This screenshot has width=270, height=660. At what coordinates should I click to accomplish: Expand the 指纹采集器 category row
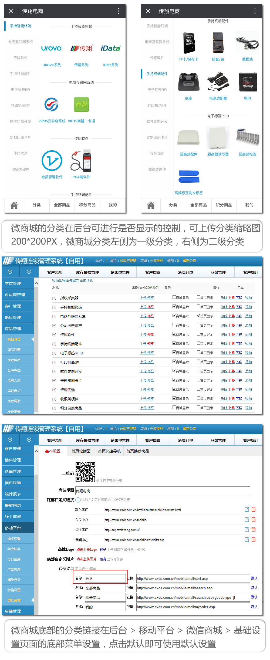[54, 298]
